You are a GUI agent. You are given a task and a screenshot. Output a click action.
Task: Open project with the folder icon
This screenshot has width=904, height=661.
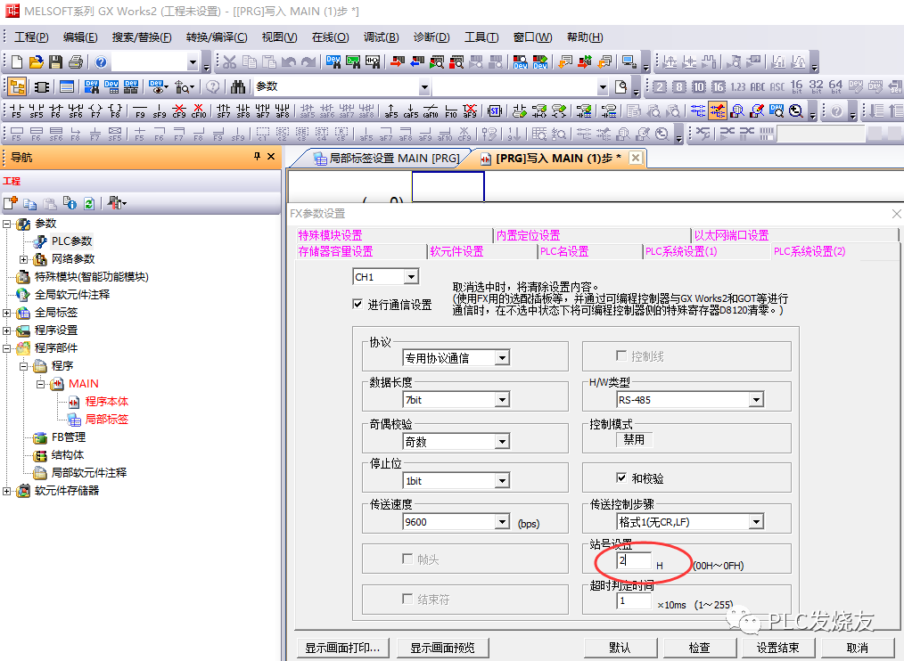(x=36, y=62)
